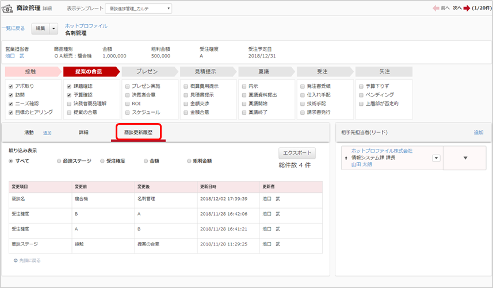This screenshot has height=288, width=493.
Task: Select the 商談更新履歴 tab
Action: click(138, 132)
